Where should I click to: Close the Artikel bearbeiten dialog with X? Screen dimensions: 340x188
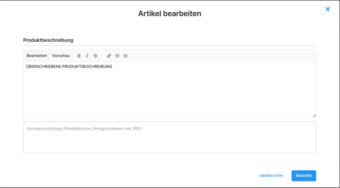click(x=328, y=9)
